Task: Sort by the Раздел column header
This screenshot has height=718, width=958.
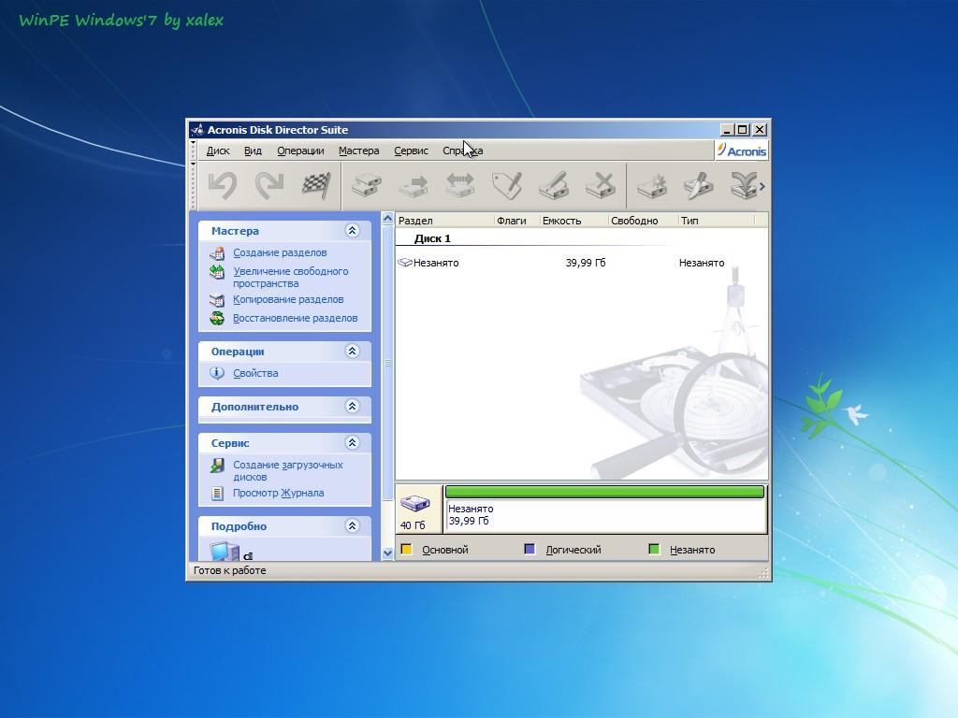Action: coord(444,221)
